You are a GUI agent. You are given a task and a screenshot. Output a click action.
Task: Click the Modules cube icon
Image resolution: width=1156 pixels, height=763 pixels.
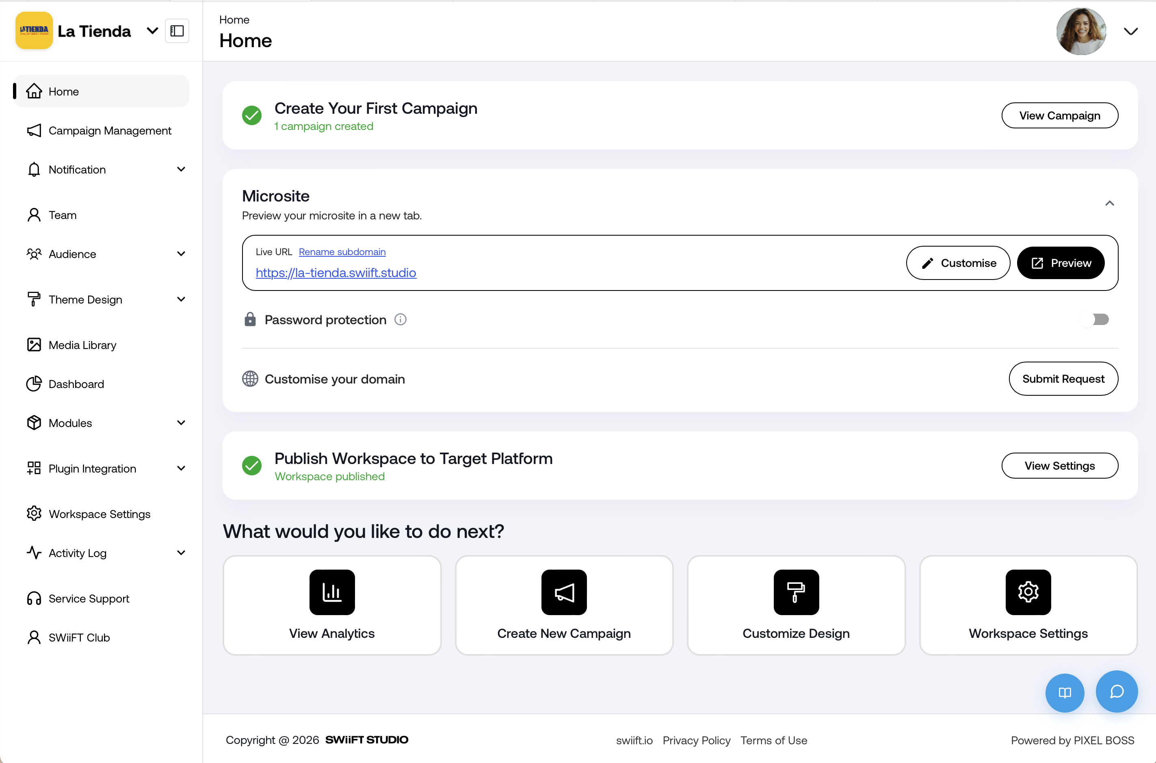34,423
